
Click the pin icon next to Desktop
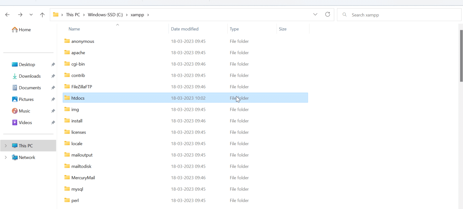53,64
